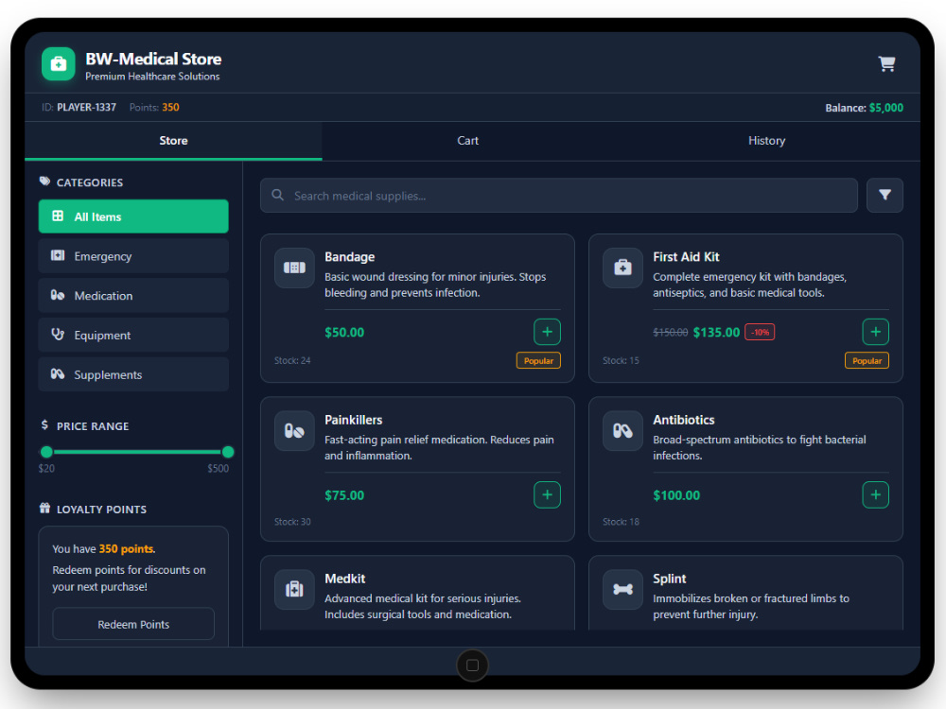Select the Equipment category

133,336
